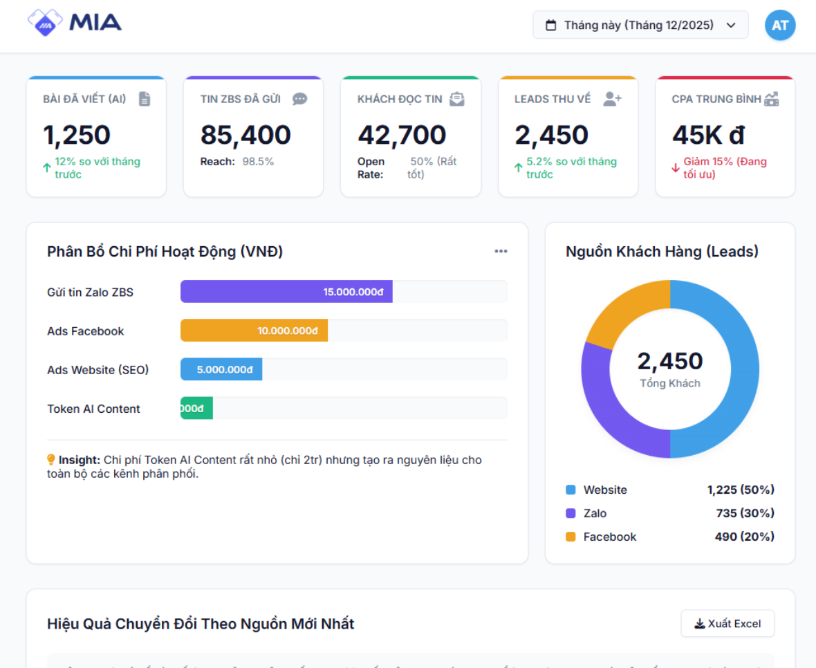Click the envelope icon on Khách Đọc Tin card
Screen dimensions: 816x668
coord(457,99)
